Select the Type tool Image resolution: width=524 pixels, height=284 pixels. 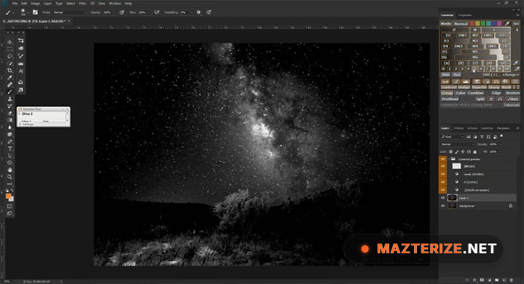pyautogui.click(x=10, y=148)
